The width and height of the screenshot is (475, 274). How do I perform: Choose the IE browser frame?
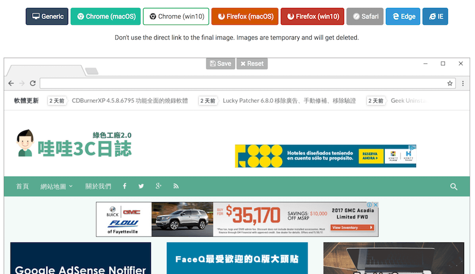pos(435,16)
